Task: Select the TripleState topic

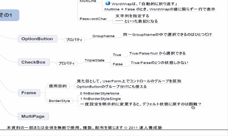Action: pyautogui.click(x=94, y=60)
